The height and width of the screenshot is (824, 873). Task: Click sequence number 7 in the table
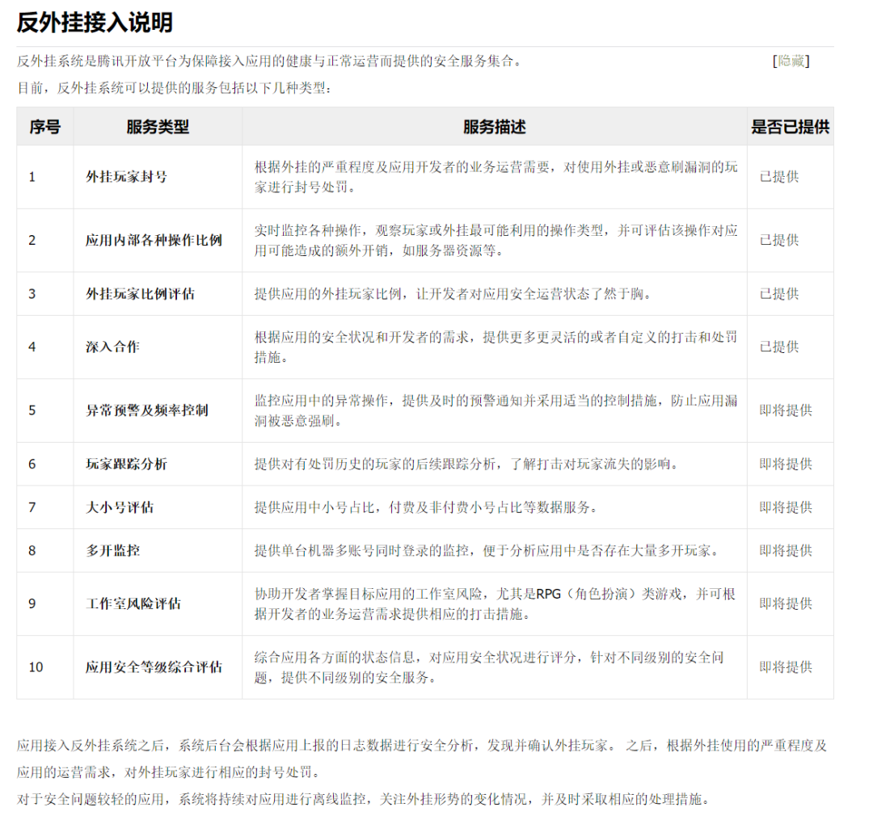[x=32, y=507]
